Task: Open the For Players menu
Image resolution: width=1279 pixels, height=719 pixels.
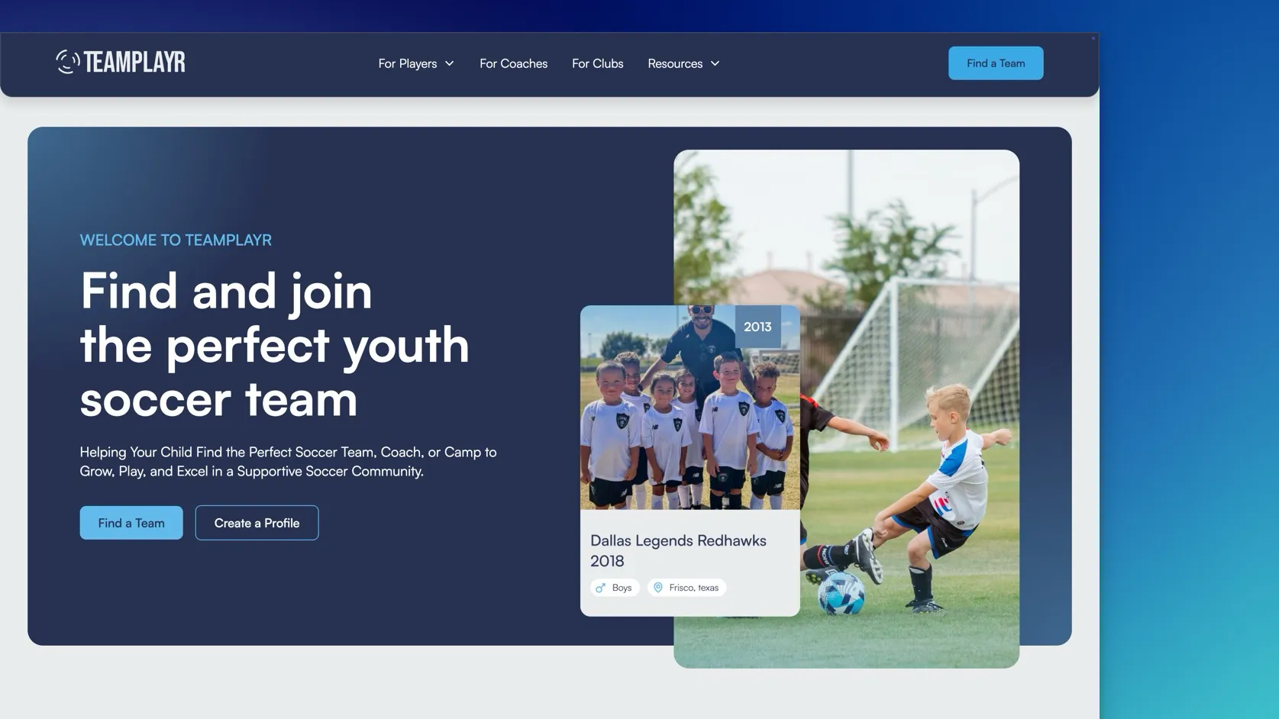Action: (416, 63)
